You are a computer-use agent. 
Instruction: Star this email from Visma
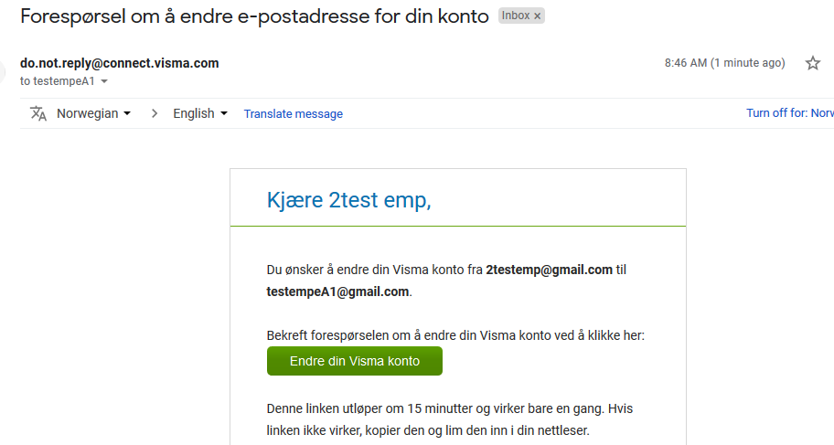[812, 63]
